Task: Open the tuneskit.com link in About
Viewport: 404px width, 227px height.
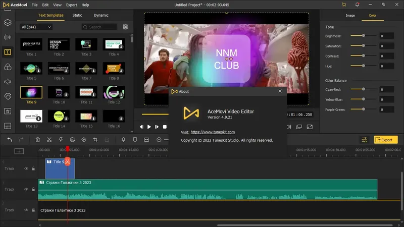Action: coord(213,132)
